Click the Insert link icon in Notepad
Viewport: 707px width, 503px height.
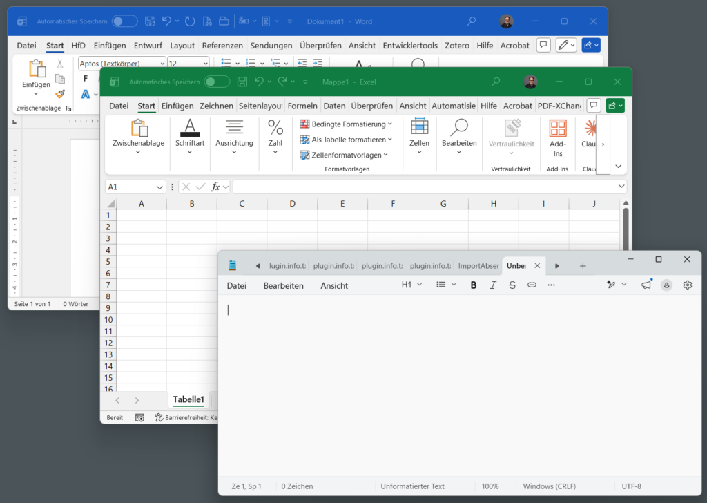tap(532, 285)
